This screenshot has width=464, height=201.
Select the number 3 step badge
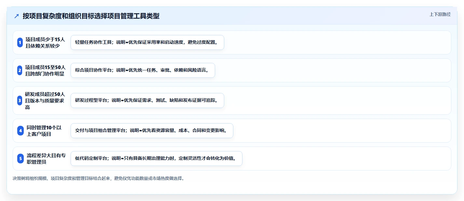(x=20, y=100)
